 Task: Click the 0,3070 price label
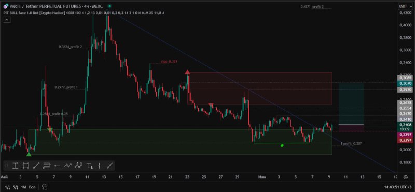click(405, 83)
